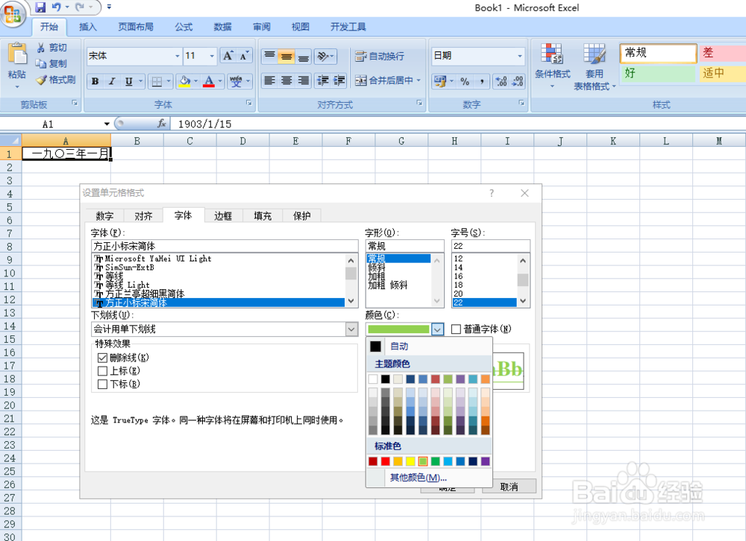This screenshot has width=746, height=541.
Task: Switch to the 边框 dialog tab
Action: [222, 216]
